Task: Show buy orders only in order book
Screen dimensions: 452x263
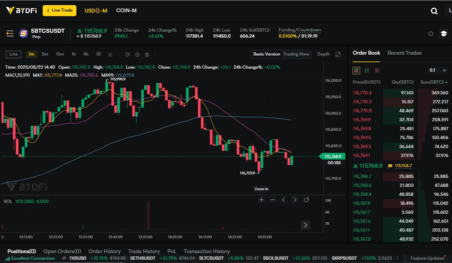Action: 367,70
